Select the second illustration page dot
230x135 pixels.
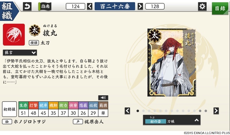click(143, 111)
